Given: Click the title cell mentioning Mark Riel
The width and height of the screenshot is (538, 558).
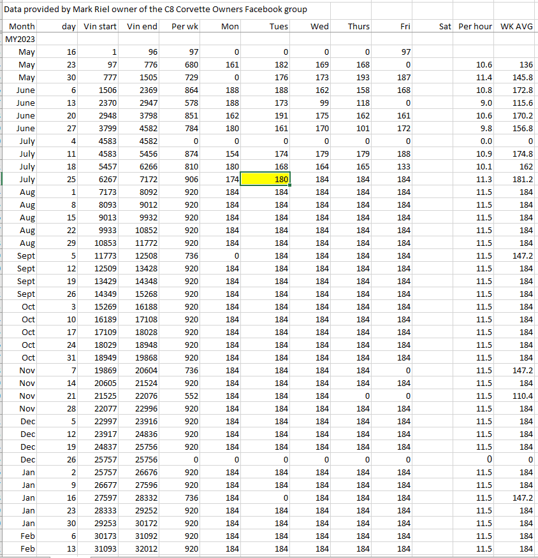Looking at the screenshot, I should [x=156, y=10].
